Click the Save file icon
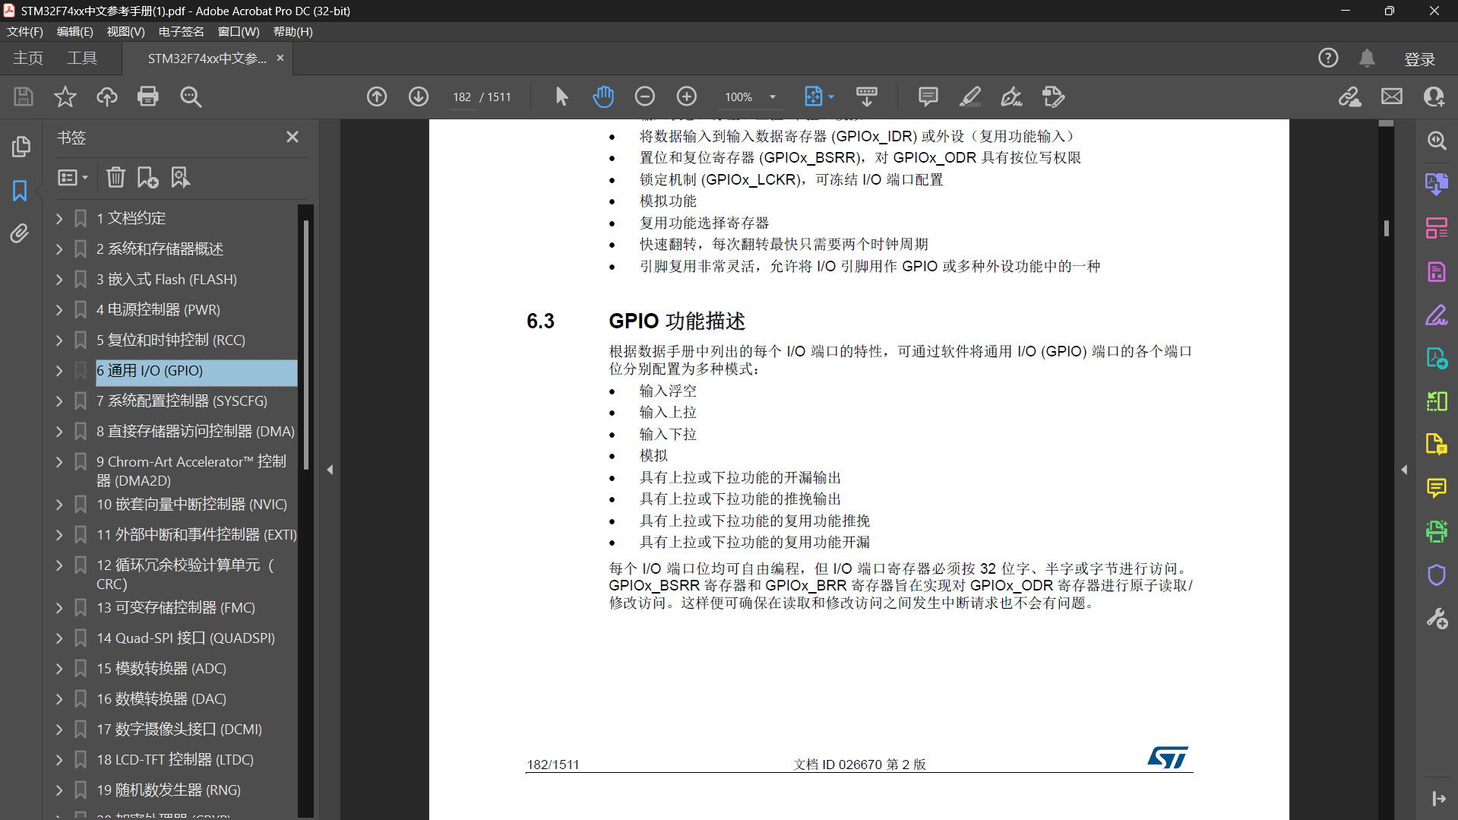The image size is (1458, 820). [24, 97]
